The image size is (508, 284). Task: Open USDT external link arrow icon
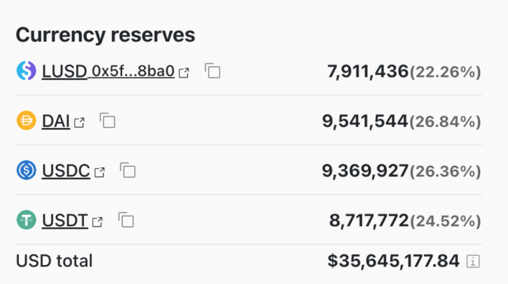pos(97,223)
